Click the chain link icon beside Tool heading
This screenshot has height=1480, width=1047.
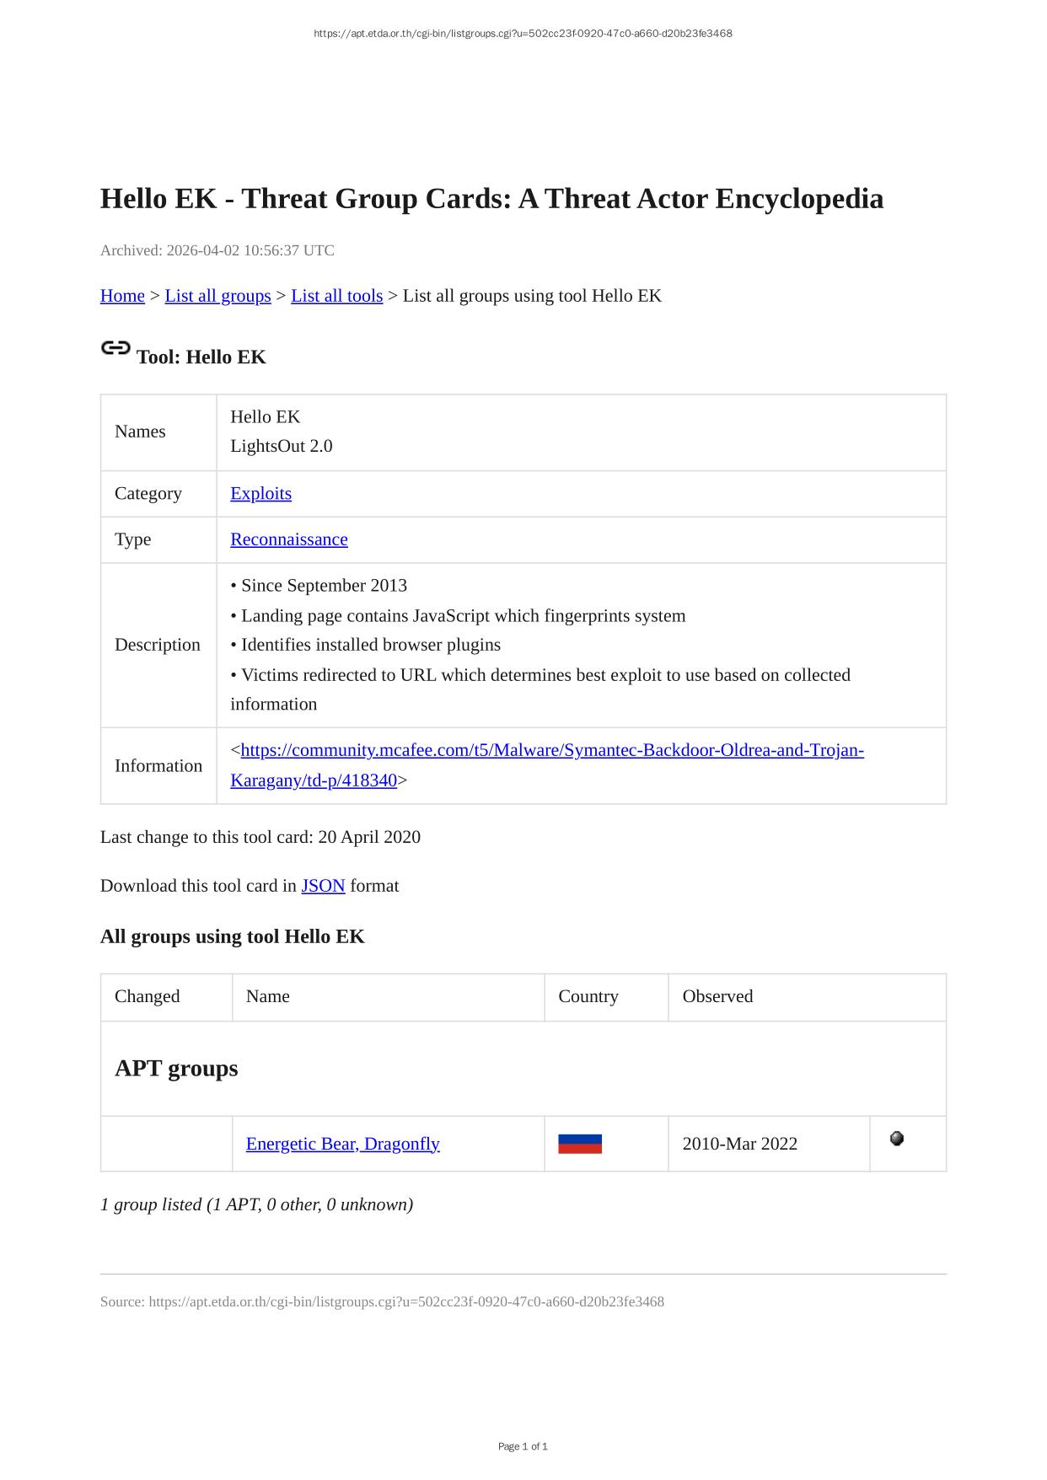115,348
